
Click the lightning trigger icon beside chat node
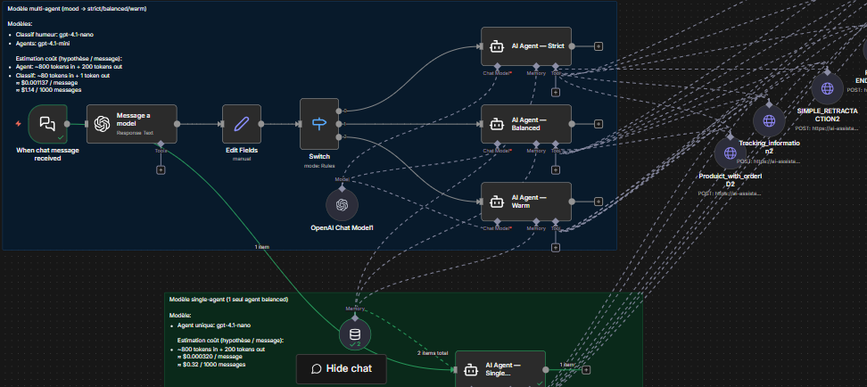18,124
